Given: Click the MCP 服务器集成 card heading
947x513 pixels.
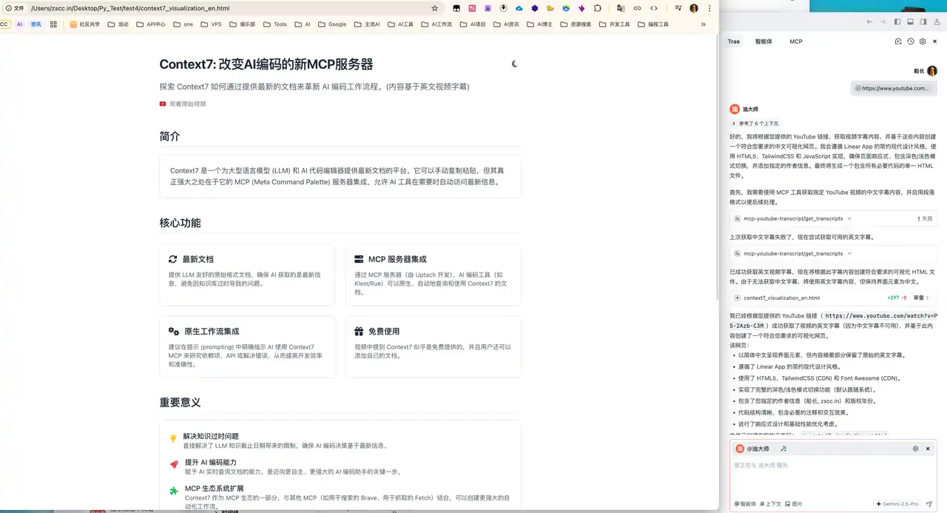Looking at the screenshot, I should tap(397, 259).
